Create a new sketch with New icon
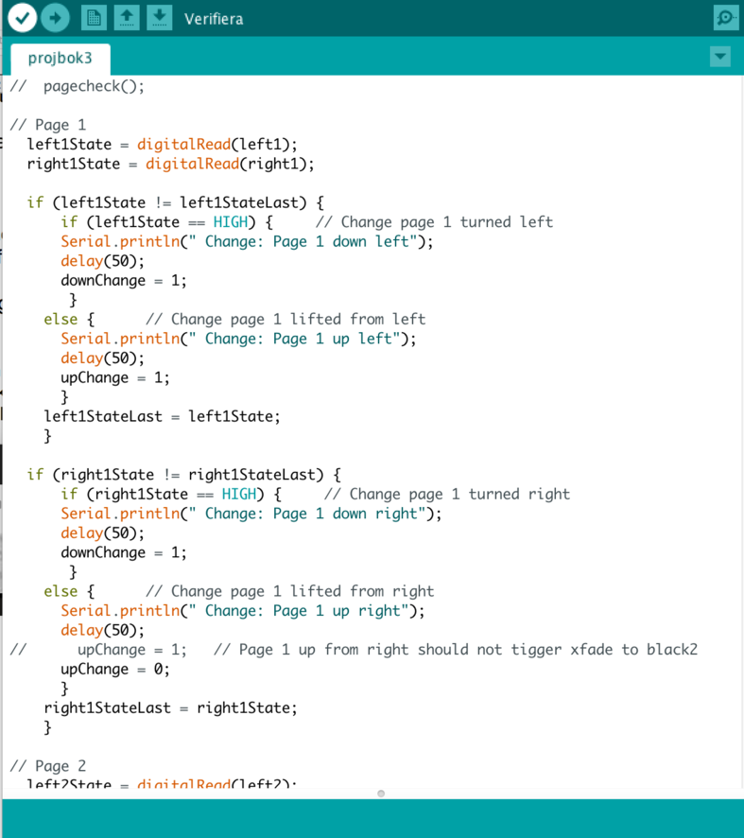 point(94,17)
